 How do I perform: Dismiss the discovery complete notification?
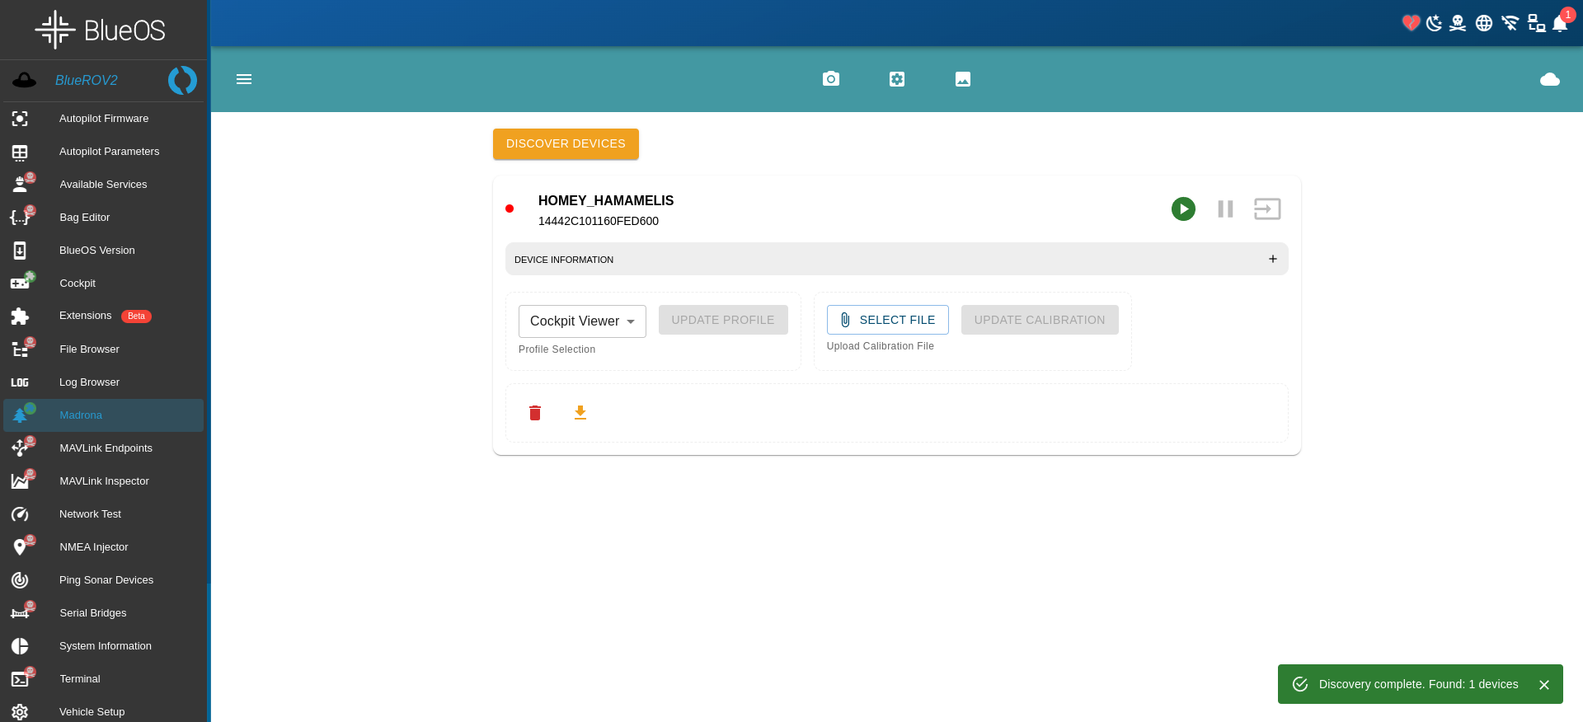tap(1544, 685)
